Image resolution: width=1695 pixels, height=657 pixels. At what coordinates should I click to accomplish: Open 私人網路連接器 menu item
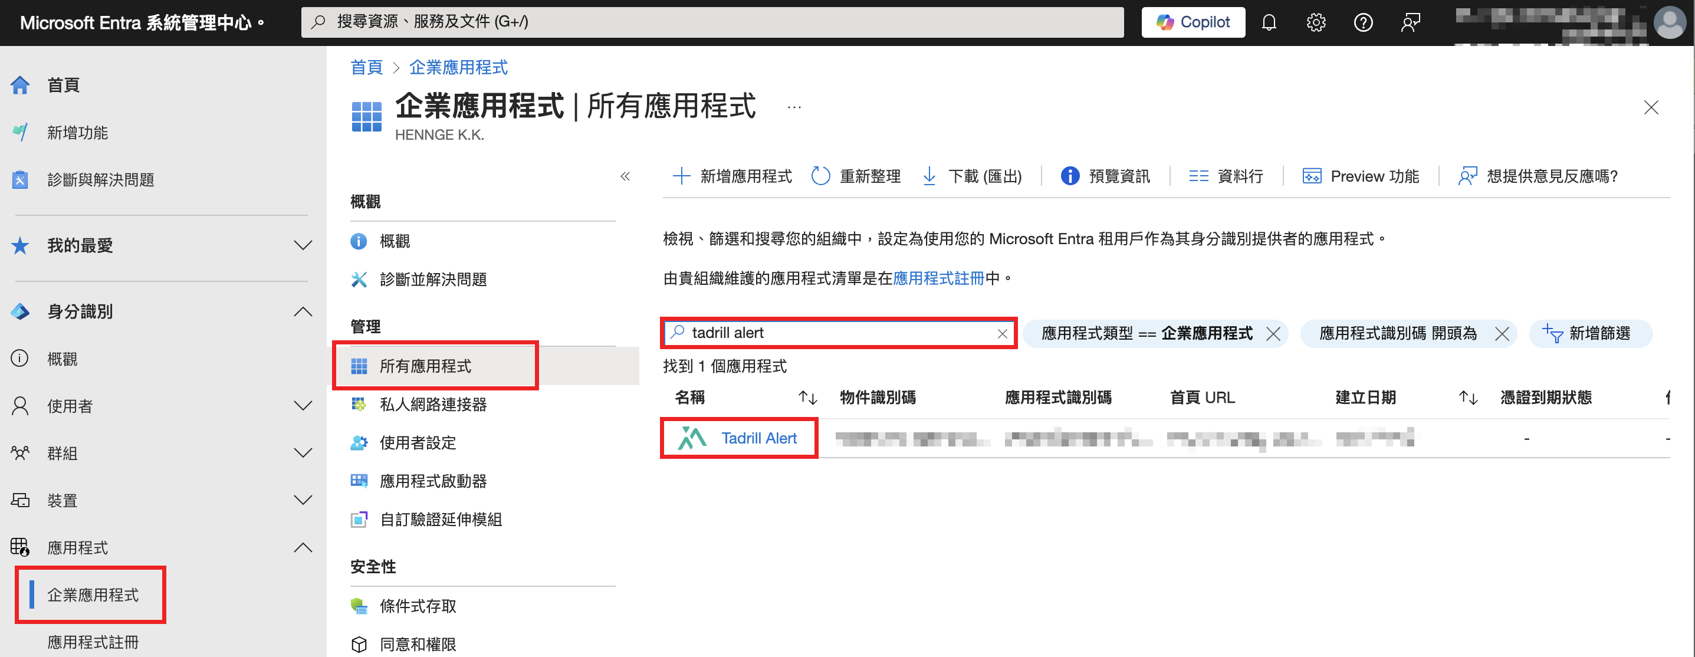point(433,404)
